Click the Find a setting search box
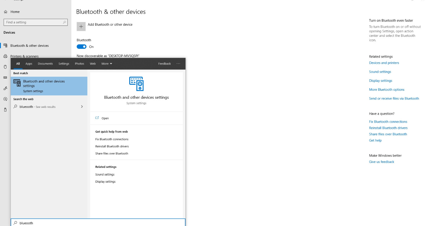Image resolution: width=428 pixels, height=226 pixels. tap(35, 22)
